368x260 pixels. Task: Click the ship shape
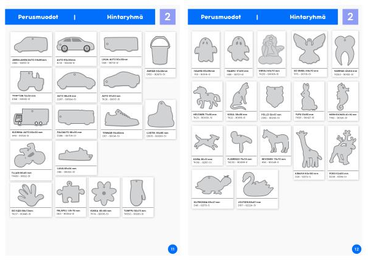click(x=75, y=155)
